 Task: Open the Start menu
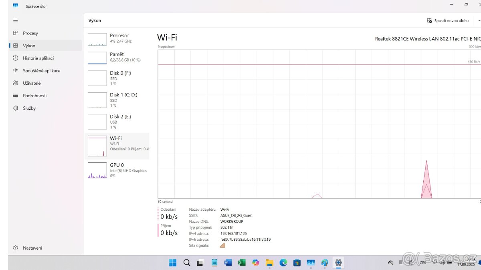coord(172,262)
